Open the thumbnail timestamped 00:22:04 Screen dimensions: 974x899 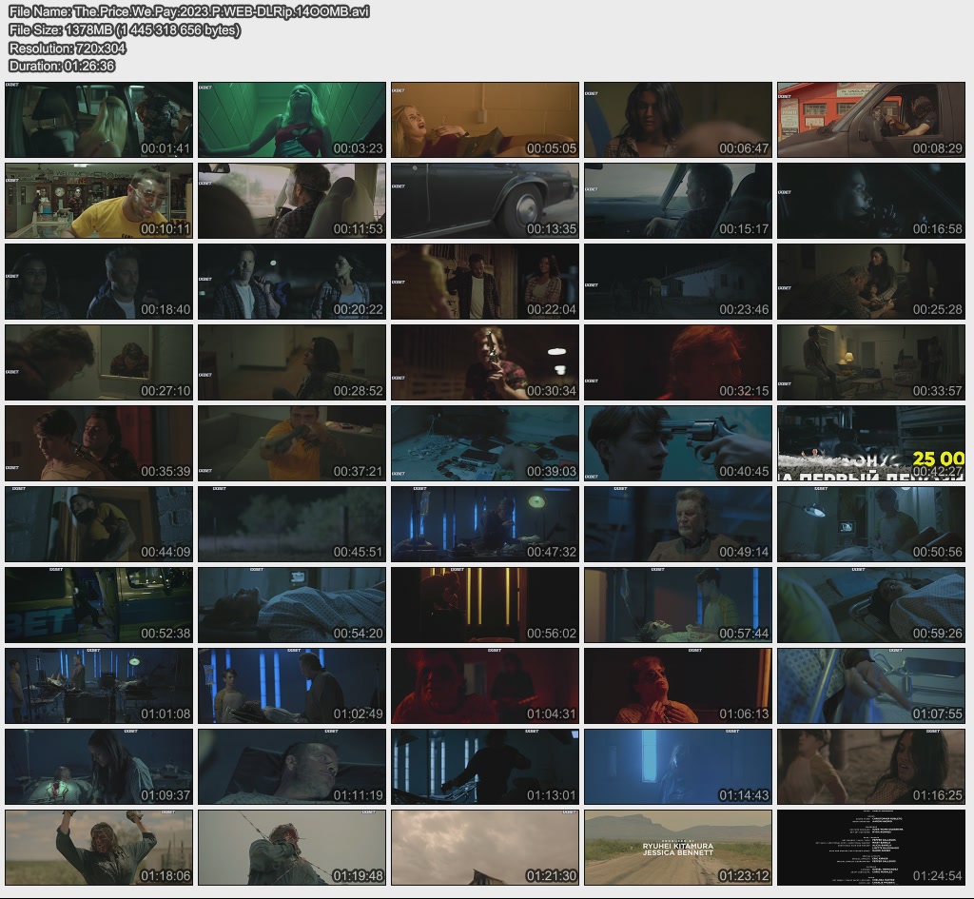(484, 282)
